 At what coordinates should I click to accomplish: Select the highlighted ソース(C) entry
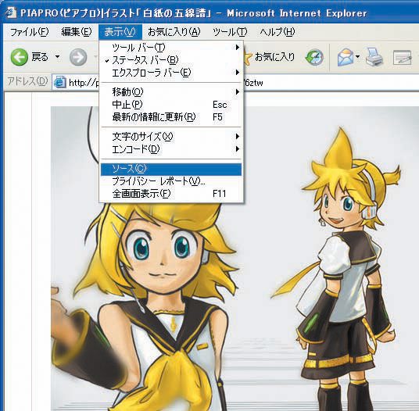point(171,169)
